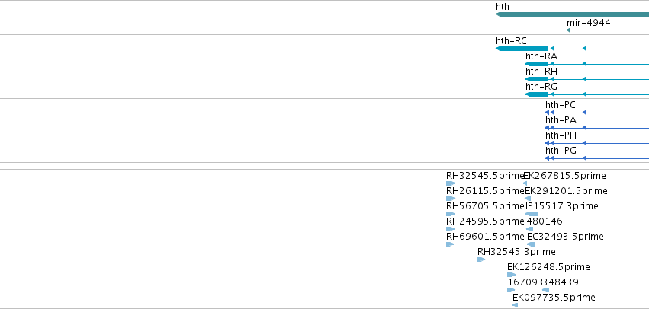Click the hth-RA transcript exon block

pos(536,64)
